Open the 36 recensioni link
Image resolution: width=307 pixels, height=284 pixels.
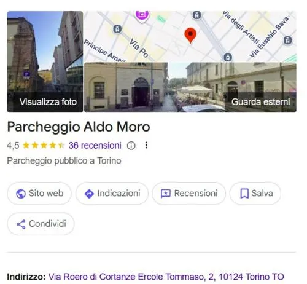pos(95,146)
